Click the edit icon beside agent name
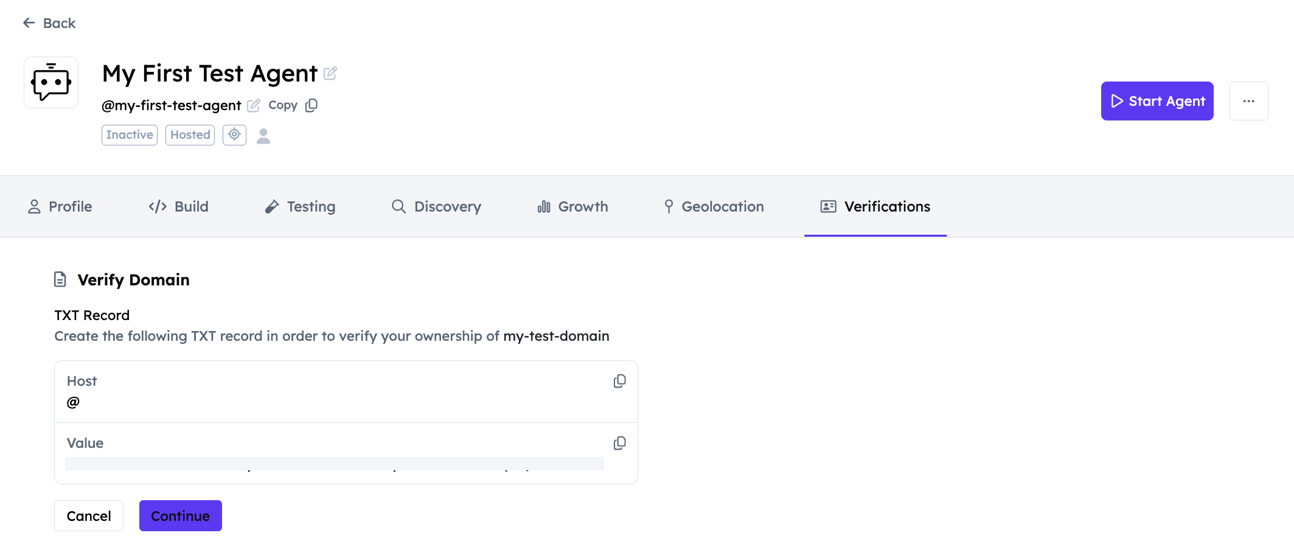The height and width of the screenshot is (558, 1294). tap(330, 74)
